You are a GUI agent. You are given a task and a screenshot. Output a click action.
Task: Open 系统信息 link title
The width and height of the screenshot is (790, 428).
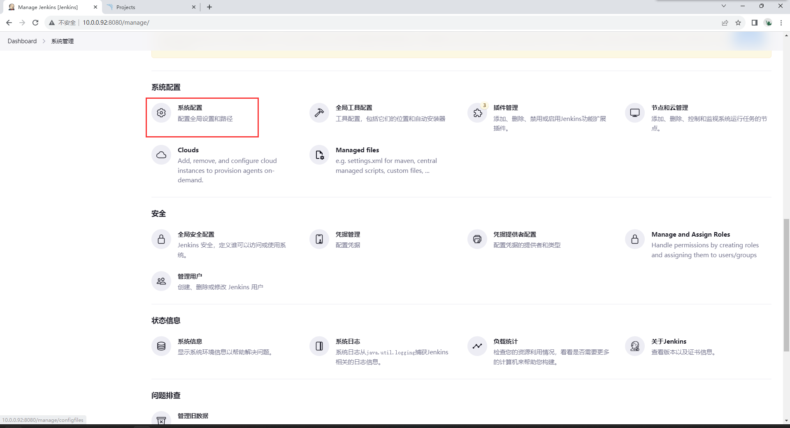190,342
